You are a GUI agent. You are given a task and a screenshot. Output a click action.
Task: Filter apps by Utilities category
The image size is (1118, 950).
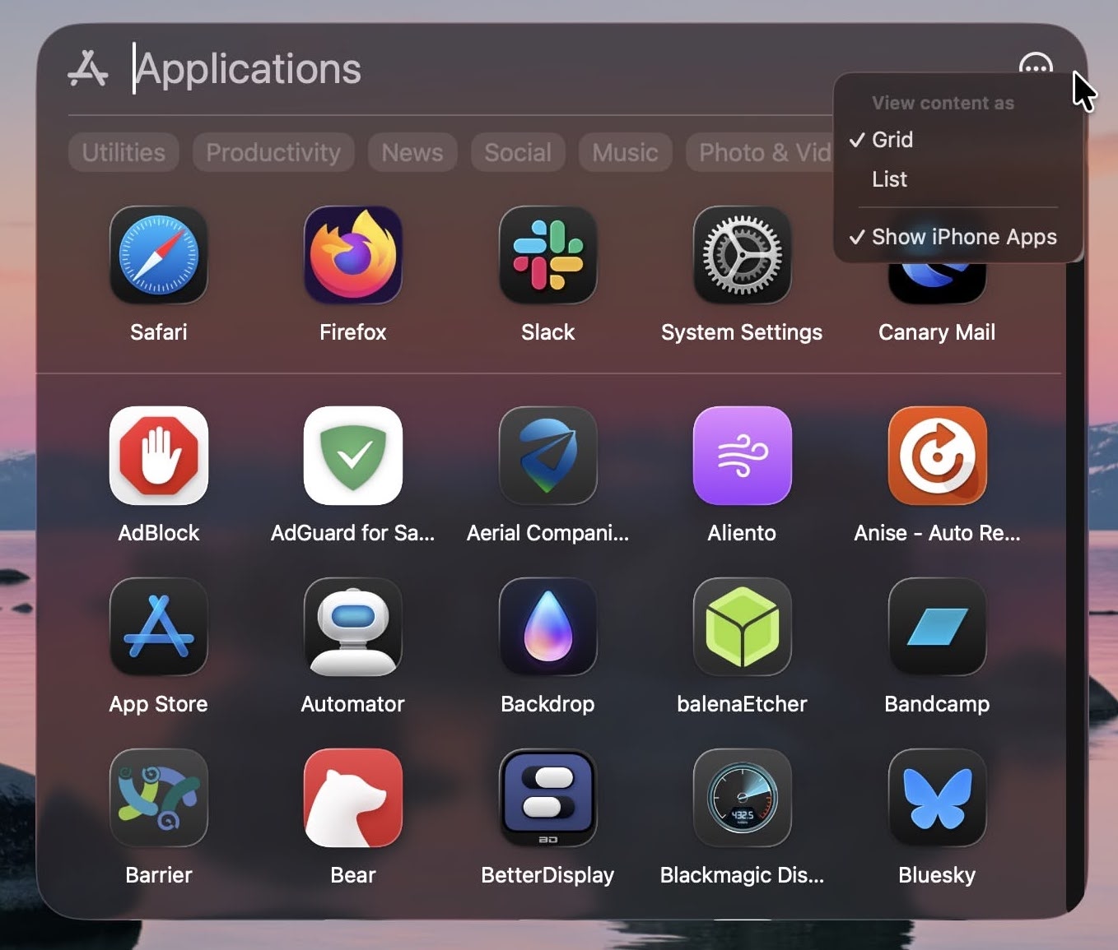pos(123,152)
